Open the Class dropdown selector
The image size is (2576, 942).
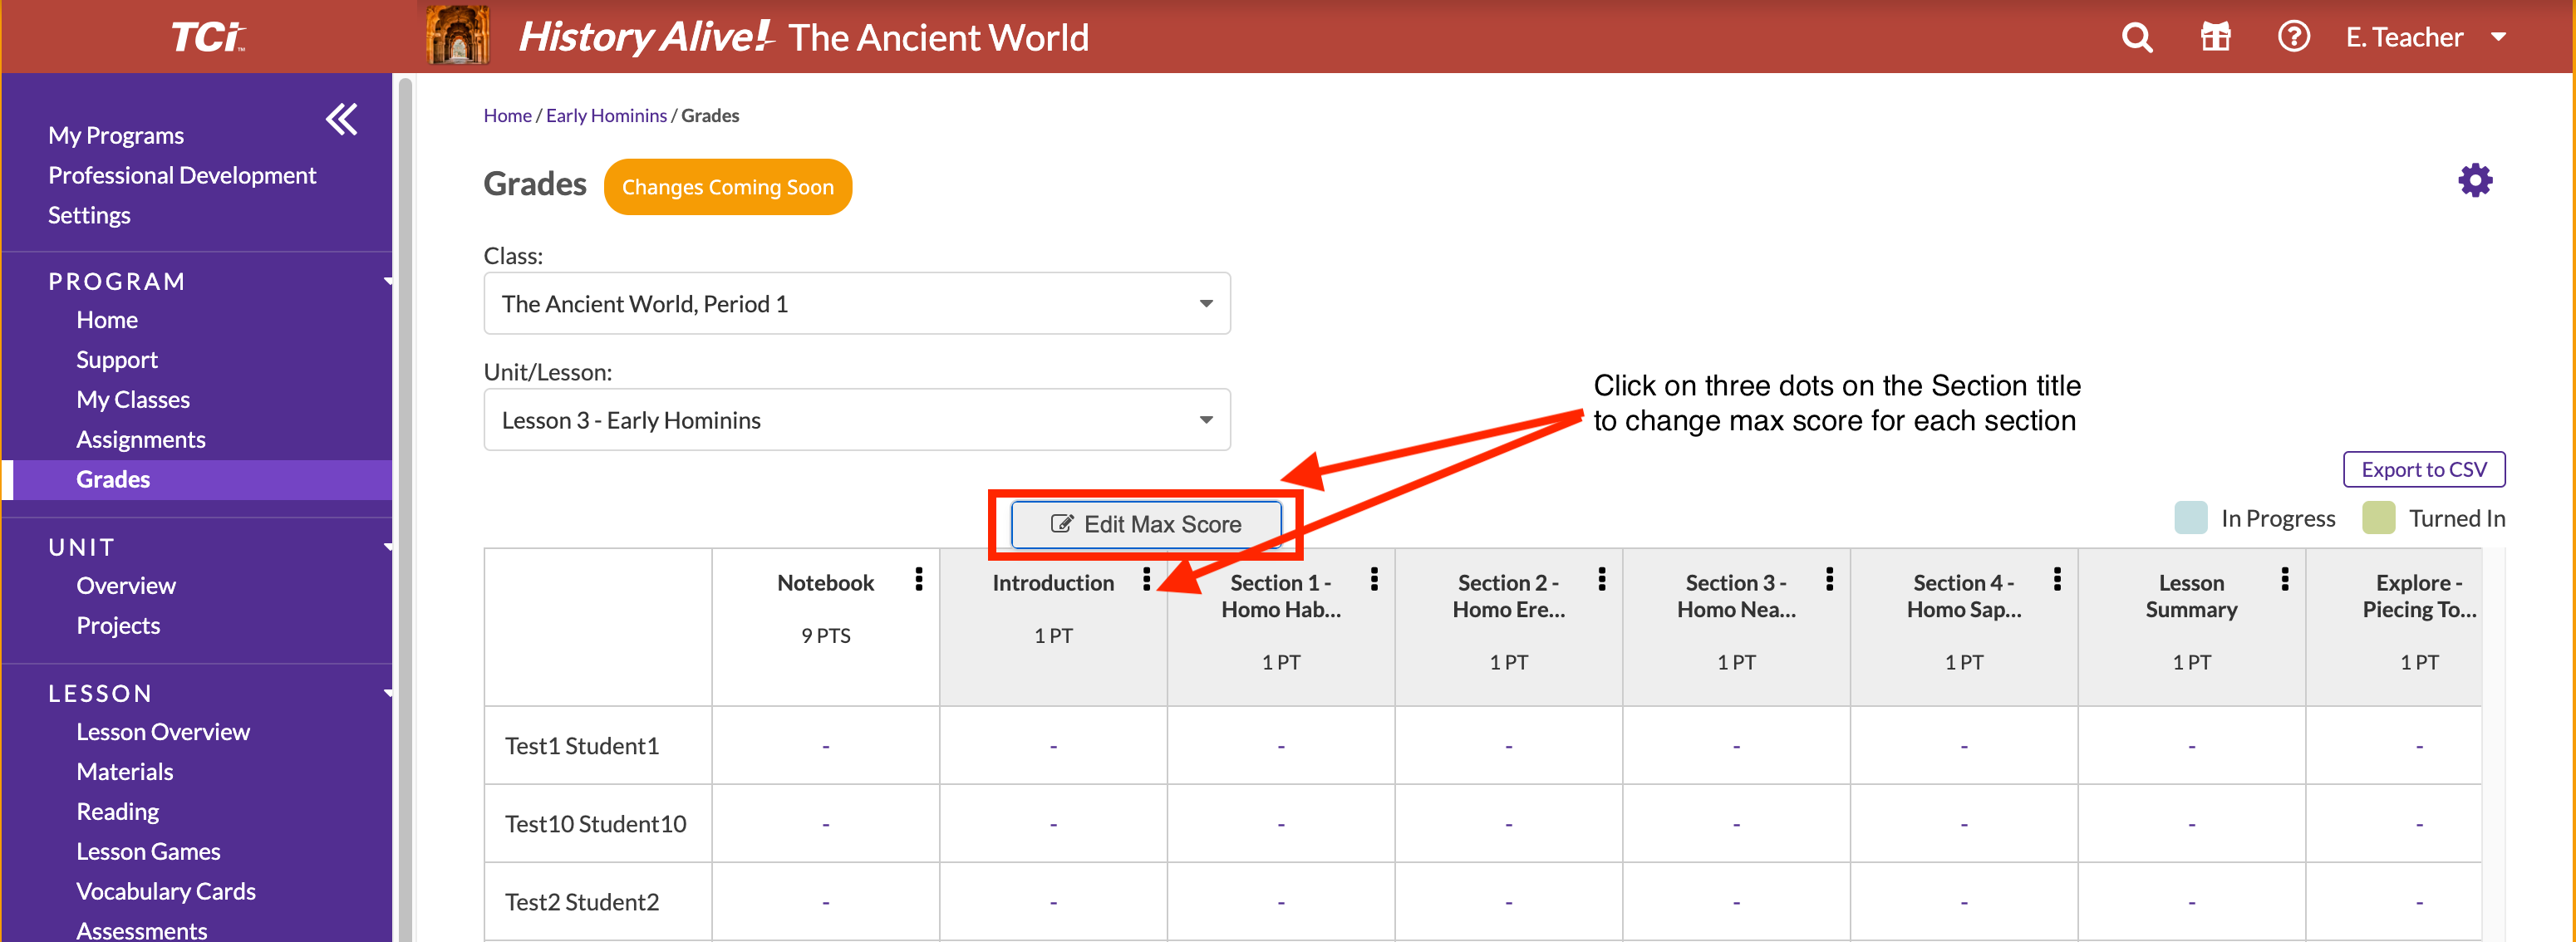857,304
